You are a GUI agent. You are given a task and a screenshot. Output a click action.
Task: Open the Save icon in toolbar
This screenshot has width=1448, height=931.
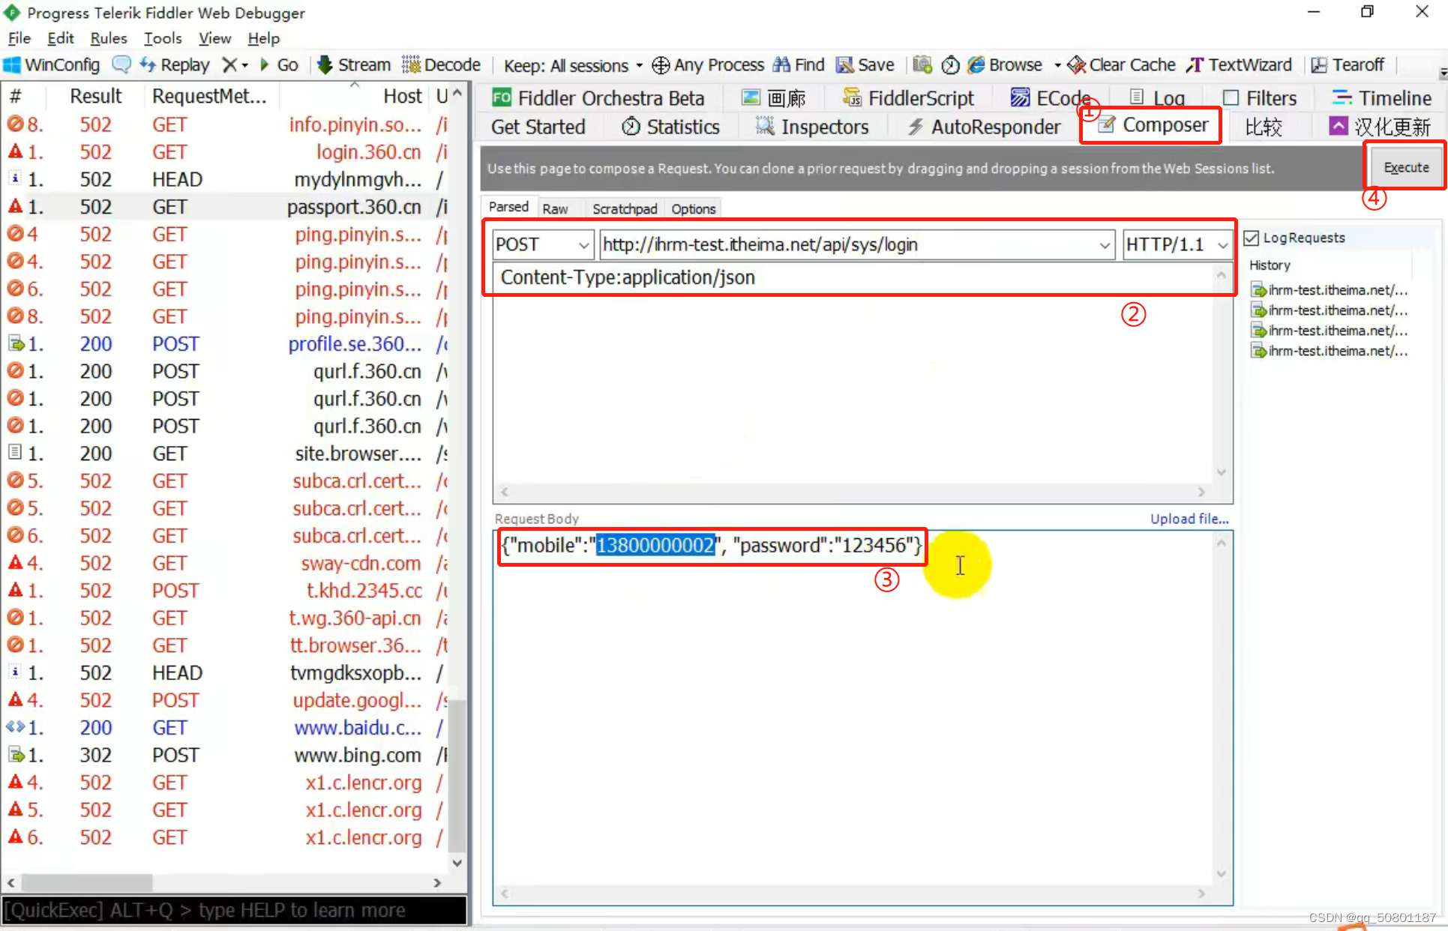[865, 64]
